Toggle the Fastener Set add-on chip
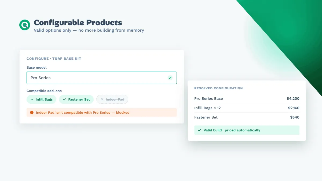 [x=76, y=99]
